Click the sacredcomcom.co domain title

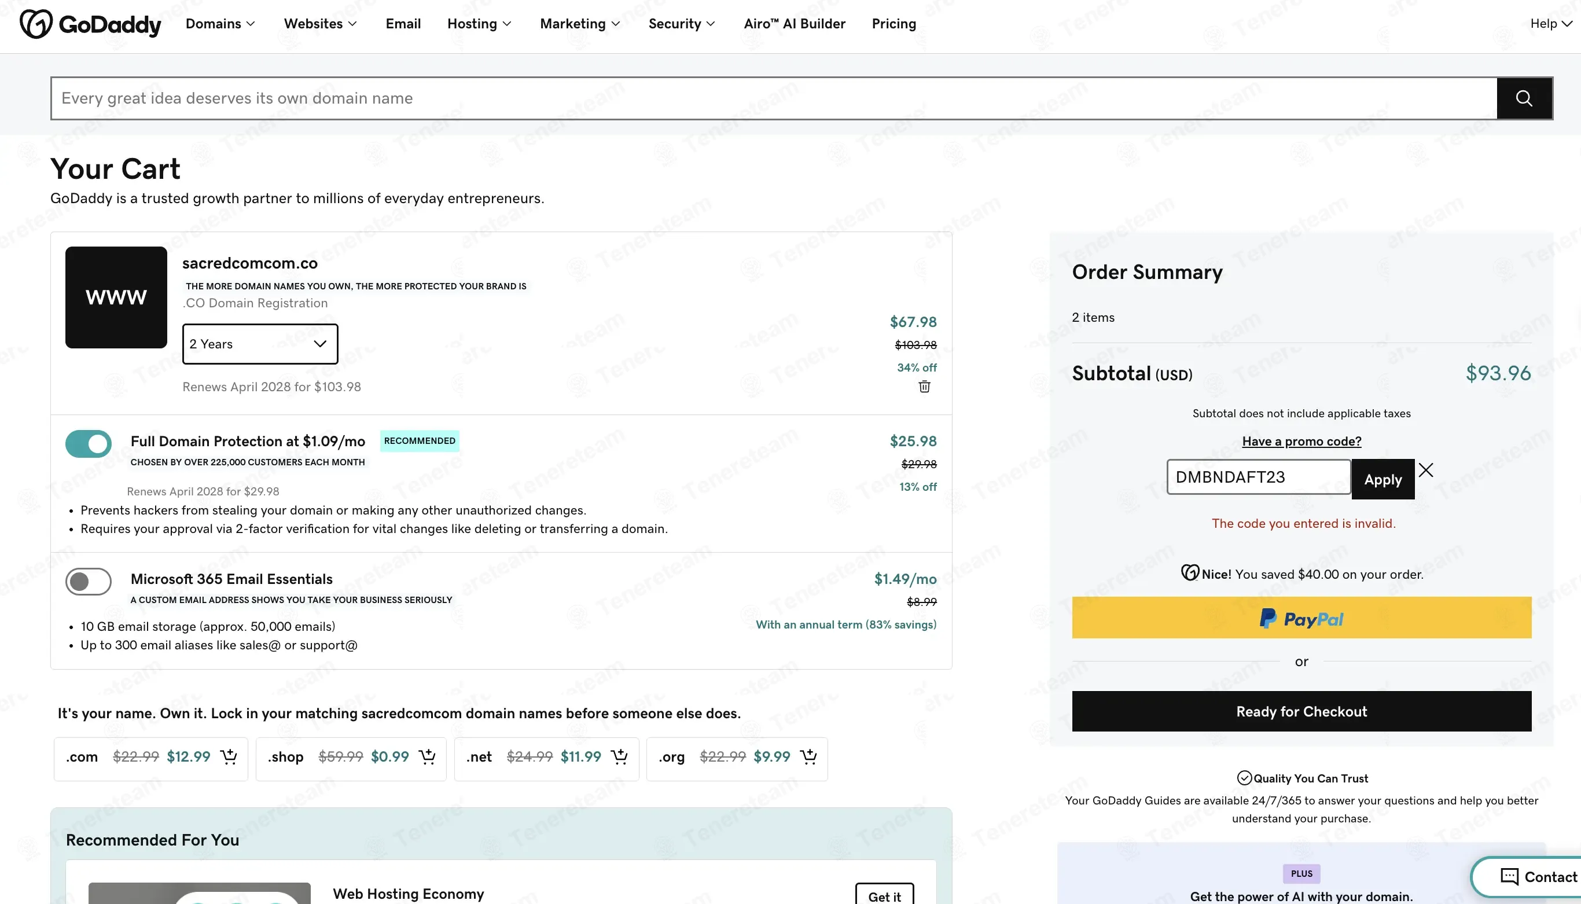click(250, 263)
